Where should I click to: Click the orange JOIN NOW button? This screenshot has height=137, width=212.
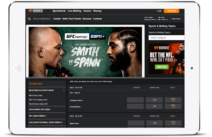pyautogui.click(x=171, y=11)
